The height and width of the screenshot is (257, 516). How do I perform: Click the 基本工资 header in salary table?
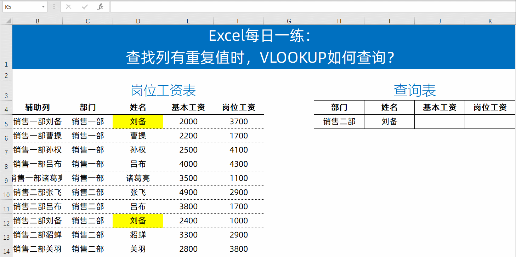[188, 108]
